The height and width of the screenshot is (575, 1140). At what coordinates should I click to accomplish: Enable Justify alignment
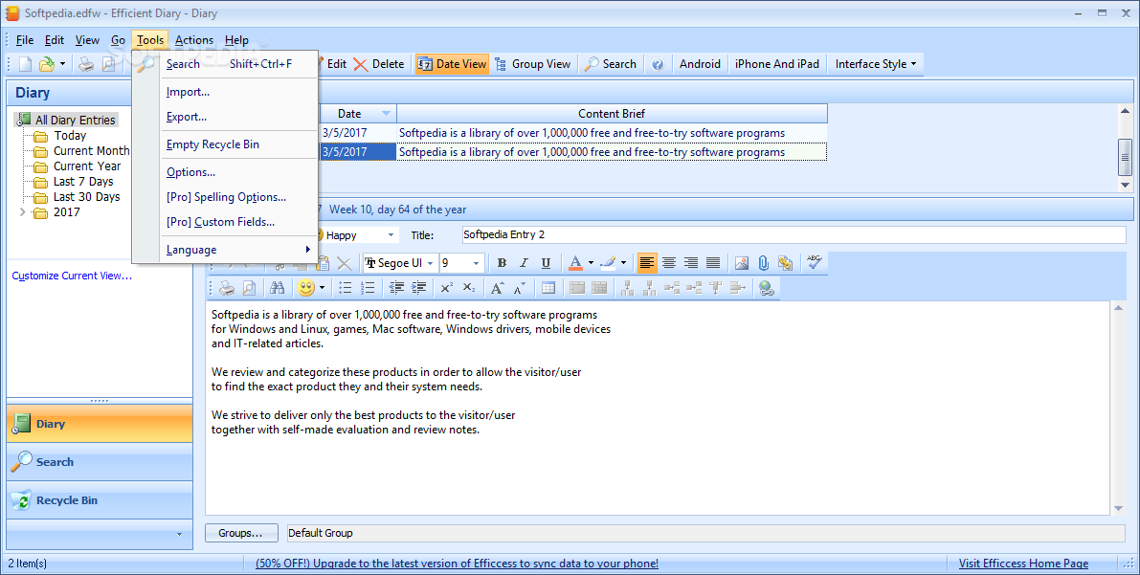pyautogui.click(x=713, y=263)
